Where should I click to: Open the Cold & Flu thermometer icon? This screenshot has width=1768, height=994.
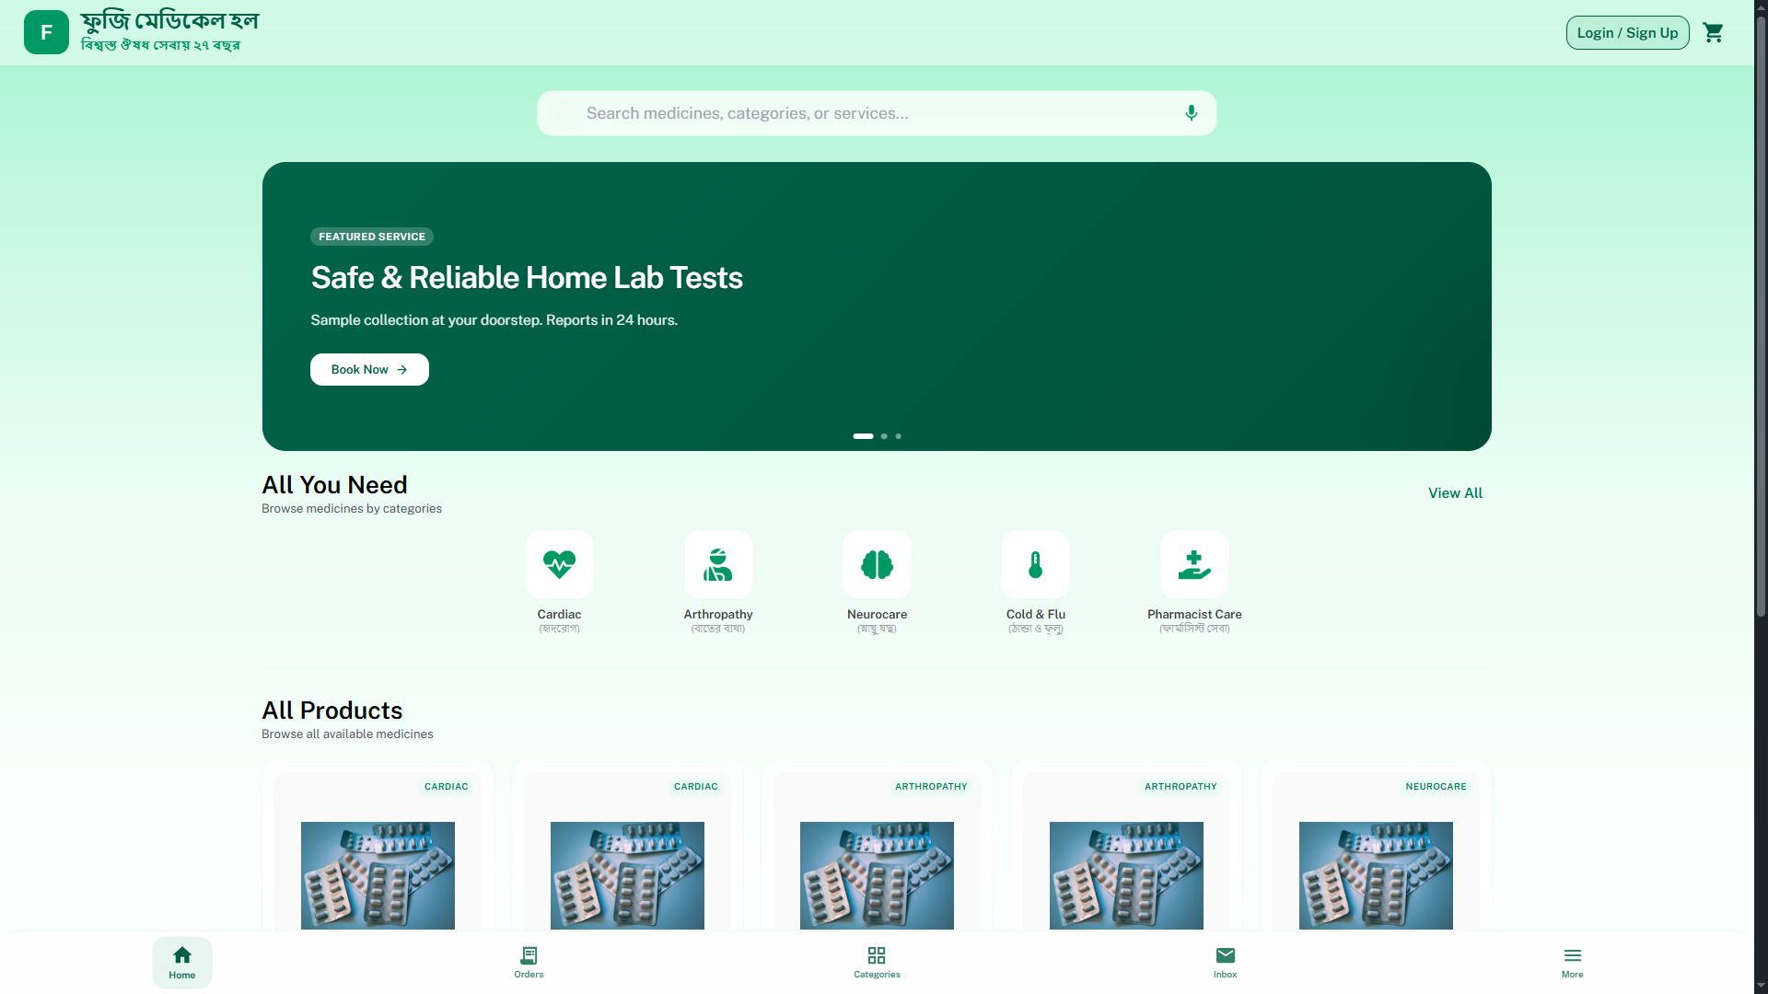pyautogui.click(x=1035, y=564)
